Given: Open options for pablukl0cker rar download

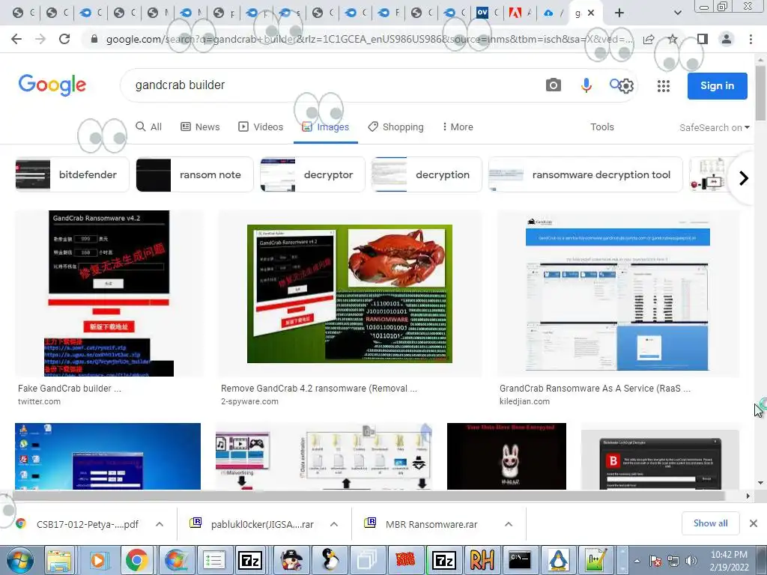Looking at the screenshot, I should [x=334, y=524].
